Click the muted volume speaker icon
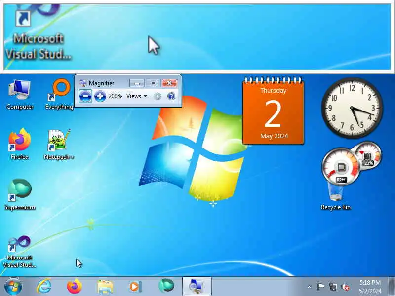The height and width of the screenshot is (296, 395). click(345, 287)
